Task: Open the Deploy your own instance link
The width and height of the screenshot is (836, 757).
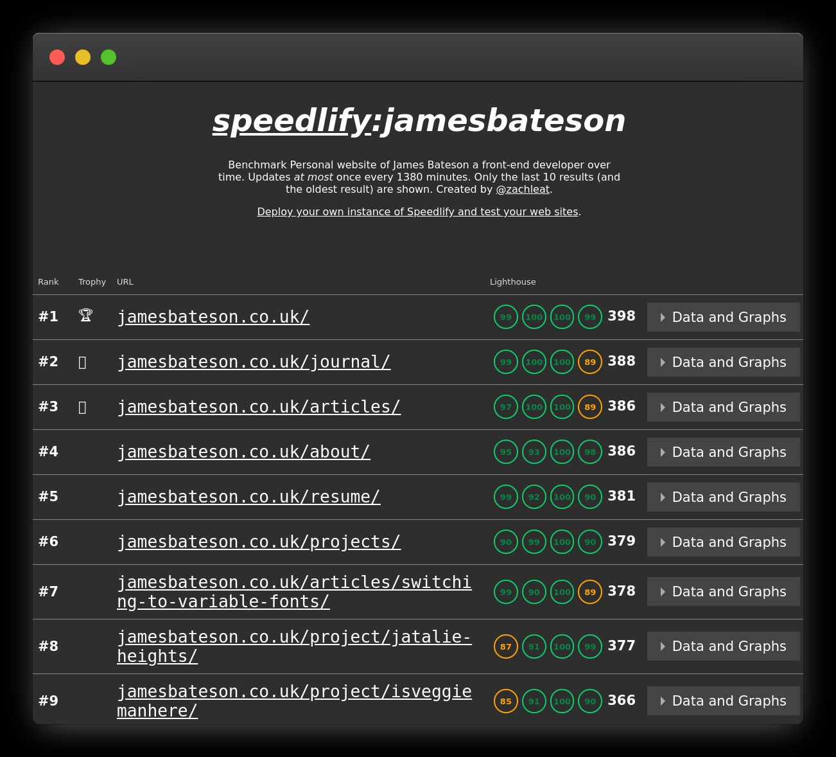Action: click(417, 212)
